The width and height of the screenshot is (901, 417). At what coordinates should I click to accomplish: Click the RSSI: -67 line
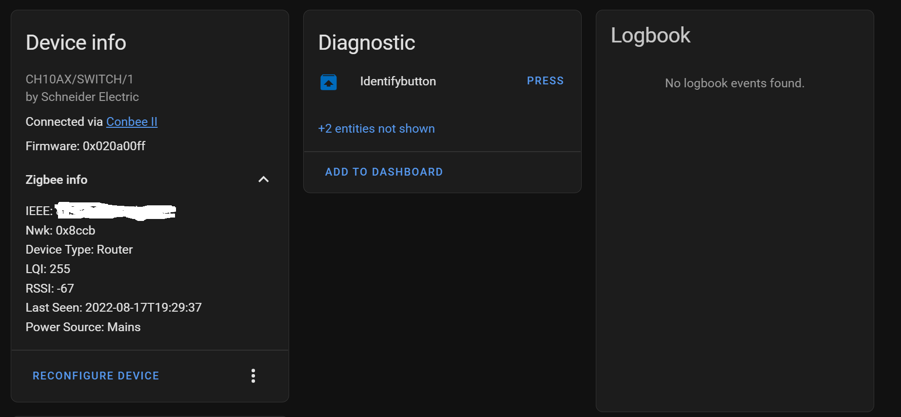click(x=50, y=288)
